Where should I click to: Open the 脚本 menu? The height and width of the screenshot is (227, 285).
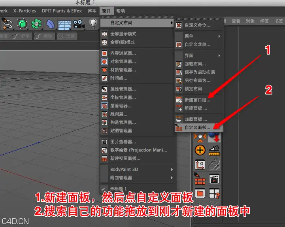tap(92, 11)
